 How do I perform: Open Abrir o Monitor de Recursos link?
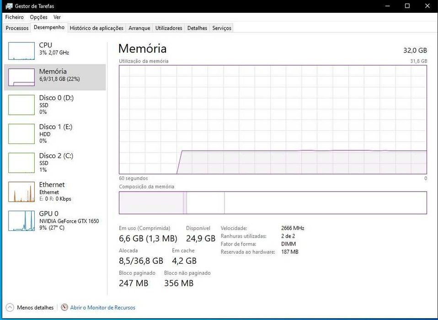pos(102,308)
